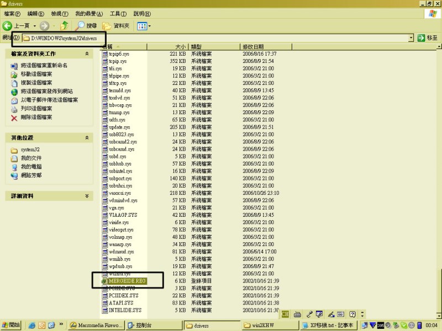Click 以電子郵件傳送這個檔案 link

click(x=49, y=100)
